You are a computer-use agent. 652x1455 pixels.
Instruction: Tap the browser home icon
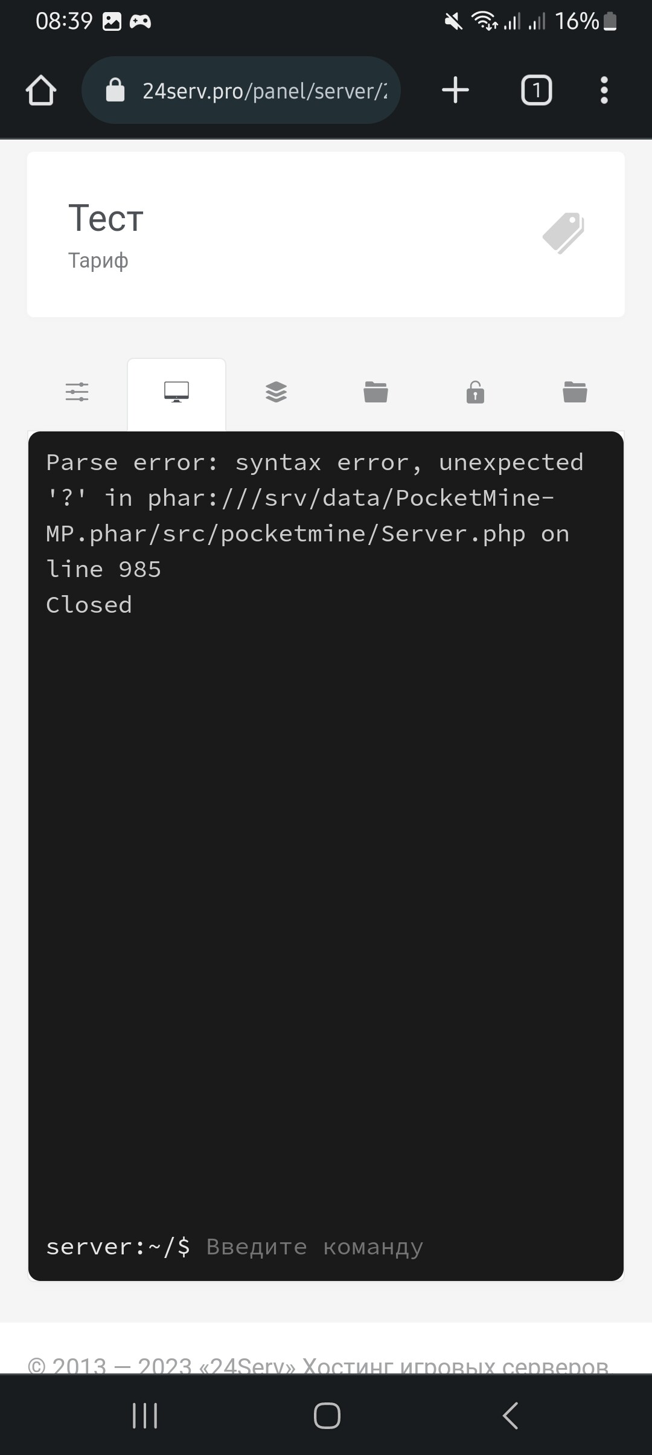(41, 91)
